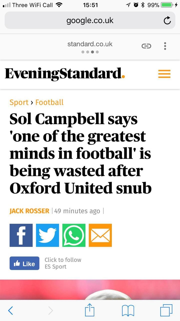
Task: Reload the page in Safari
Action: click(x=167, y=21)
